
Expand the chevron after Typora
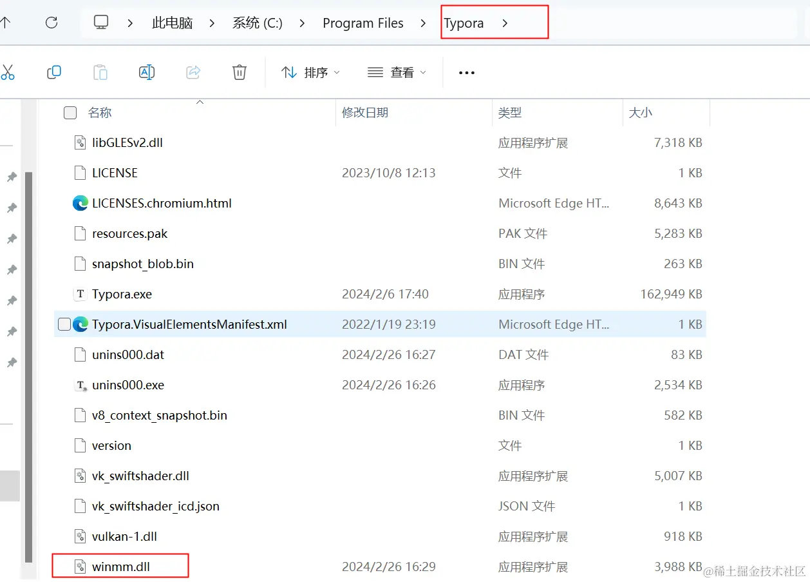pyautogui.click(x=505, y=23)
